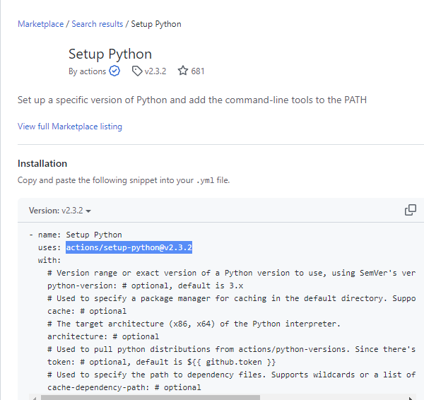Click the '# Used to specify a package manager' comment

click(232, 298)
